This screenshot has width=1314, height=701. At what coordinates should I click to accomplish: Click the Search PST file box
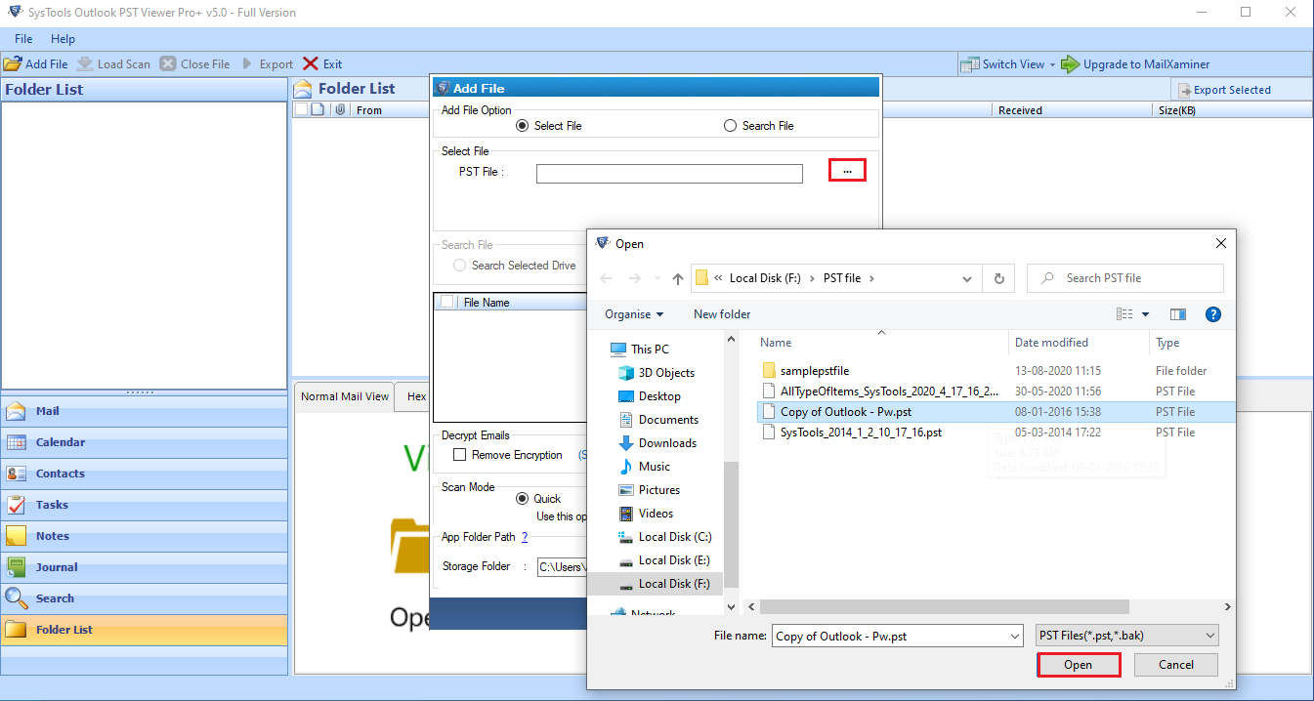[1125, 278]
